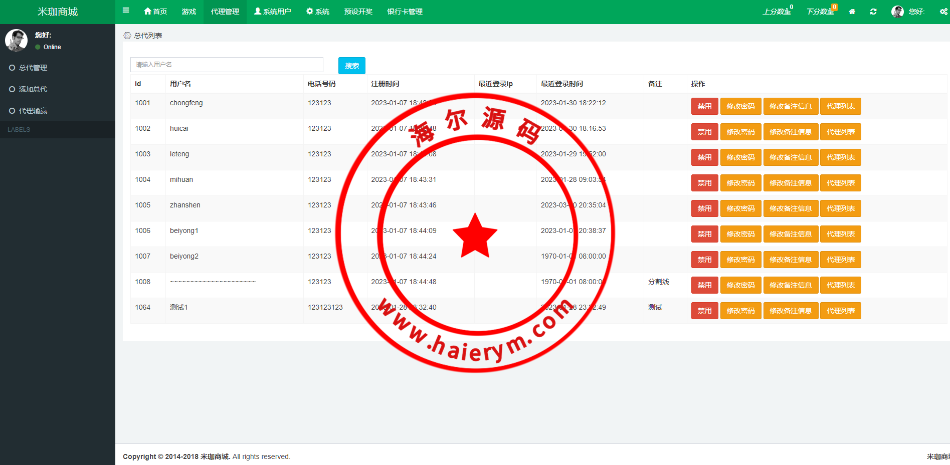Expand the 游戏 top menu
This screenshot has width=950, height=465.
pyautogui.click(x=189, y=12)
